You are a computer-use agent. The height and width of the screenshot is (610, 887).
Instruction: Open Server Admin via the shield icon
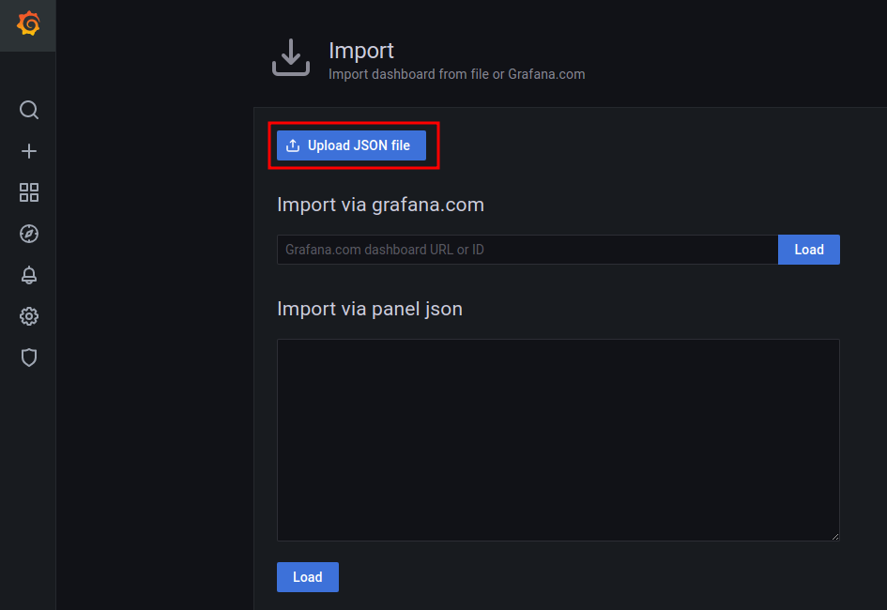[28, 358]
